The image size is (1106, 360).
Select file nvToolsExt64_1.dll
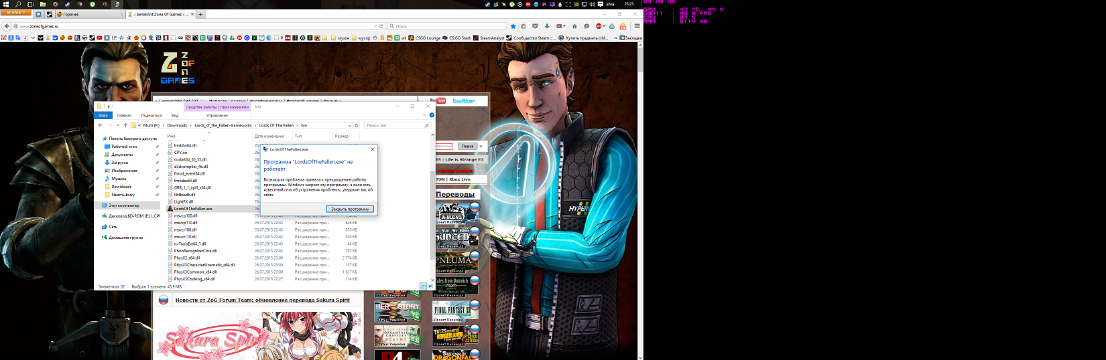click(x=190, y=244)
